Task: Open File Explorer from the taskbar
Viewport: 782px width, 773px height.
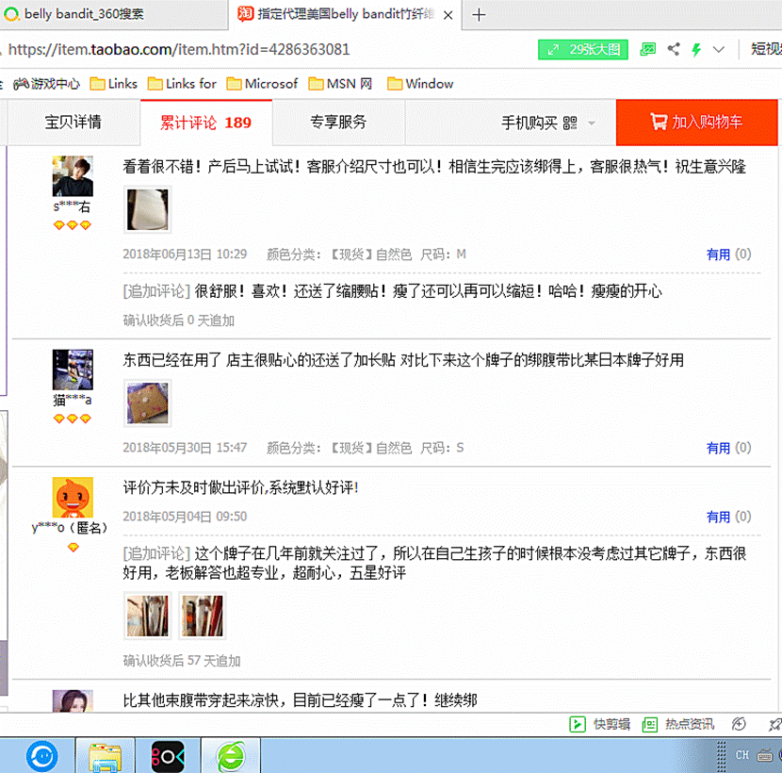Action: [105, 755]
